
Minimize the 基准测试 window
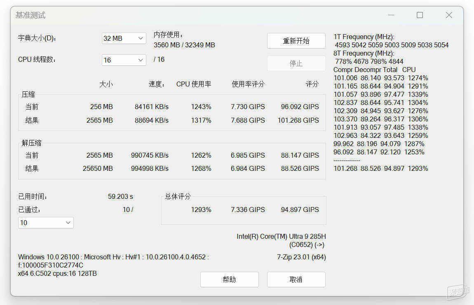tap(391, 15)
